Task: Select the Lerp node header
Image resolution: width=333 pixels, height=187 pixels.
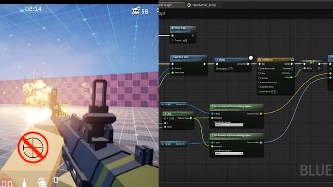Action: click(178, 114)
